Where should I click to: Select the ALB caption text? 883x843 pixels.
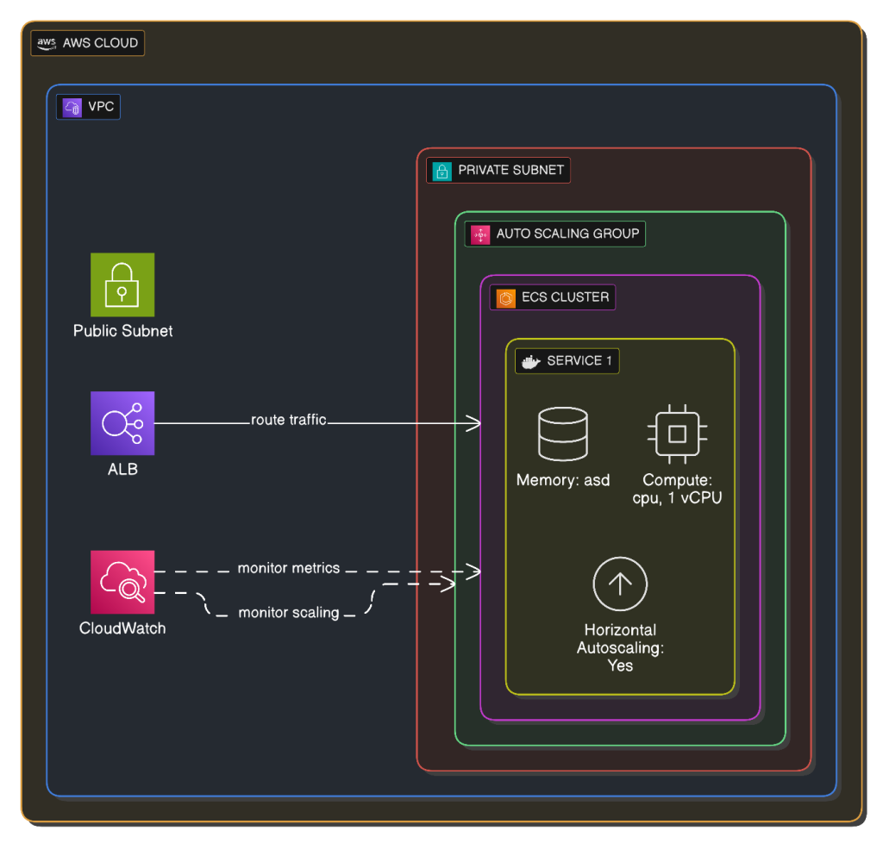pos(122,469)
